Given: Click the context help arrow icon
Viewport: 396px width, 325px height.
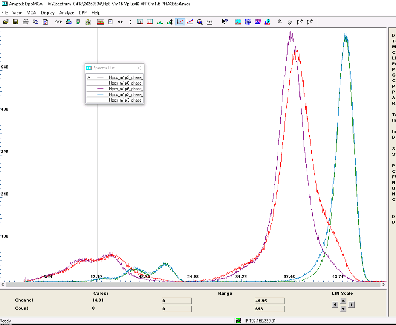Looking at the screenshot, I should [225, 22].
